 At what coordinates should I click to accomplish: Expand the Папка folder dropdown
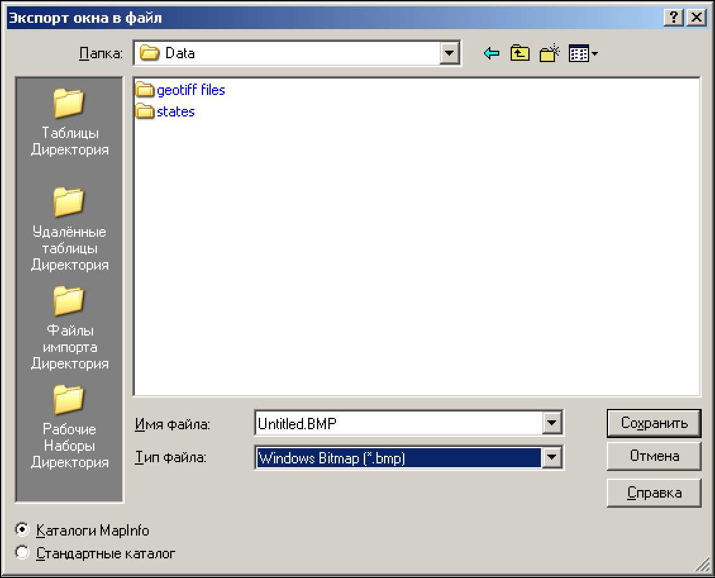(x=450, y=53)
